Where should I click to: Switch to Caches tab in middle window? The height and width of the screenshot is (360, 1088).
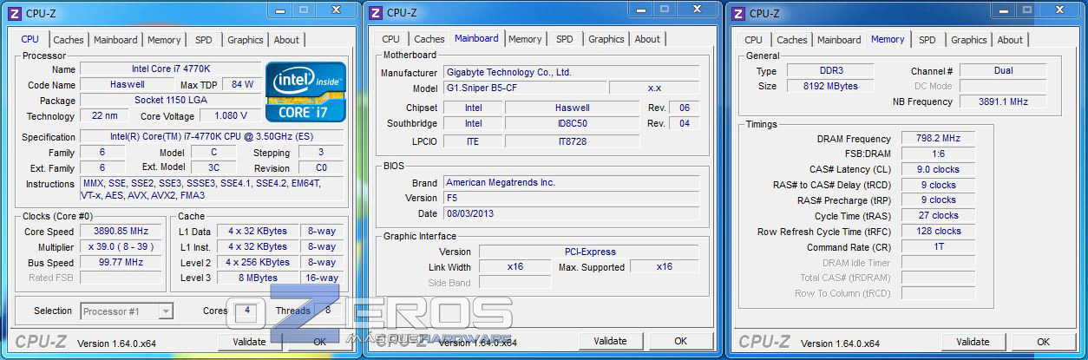click(429, 39)
